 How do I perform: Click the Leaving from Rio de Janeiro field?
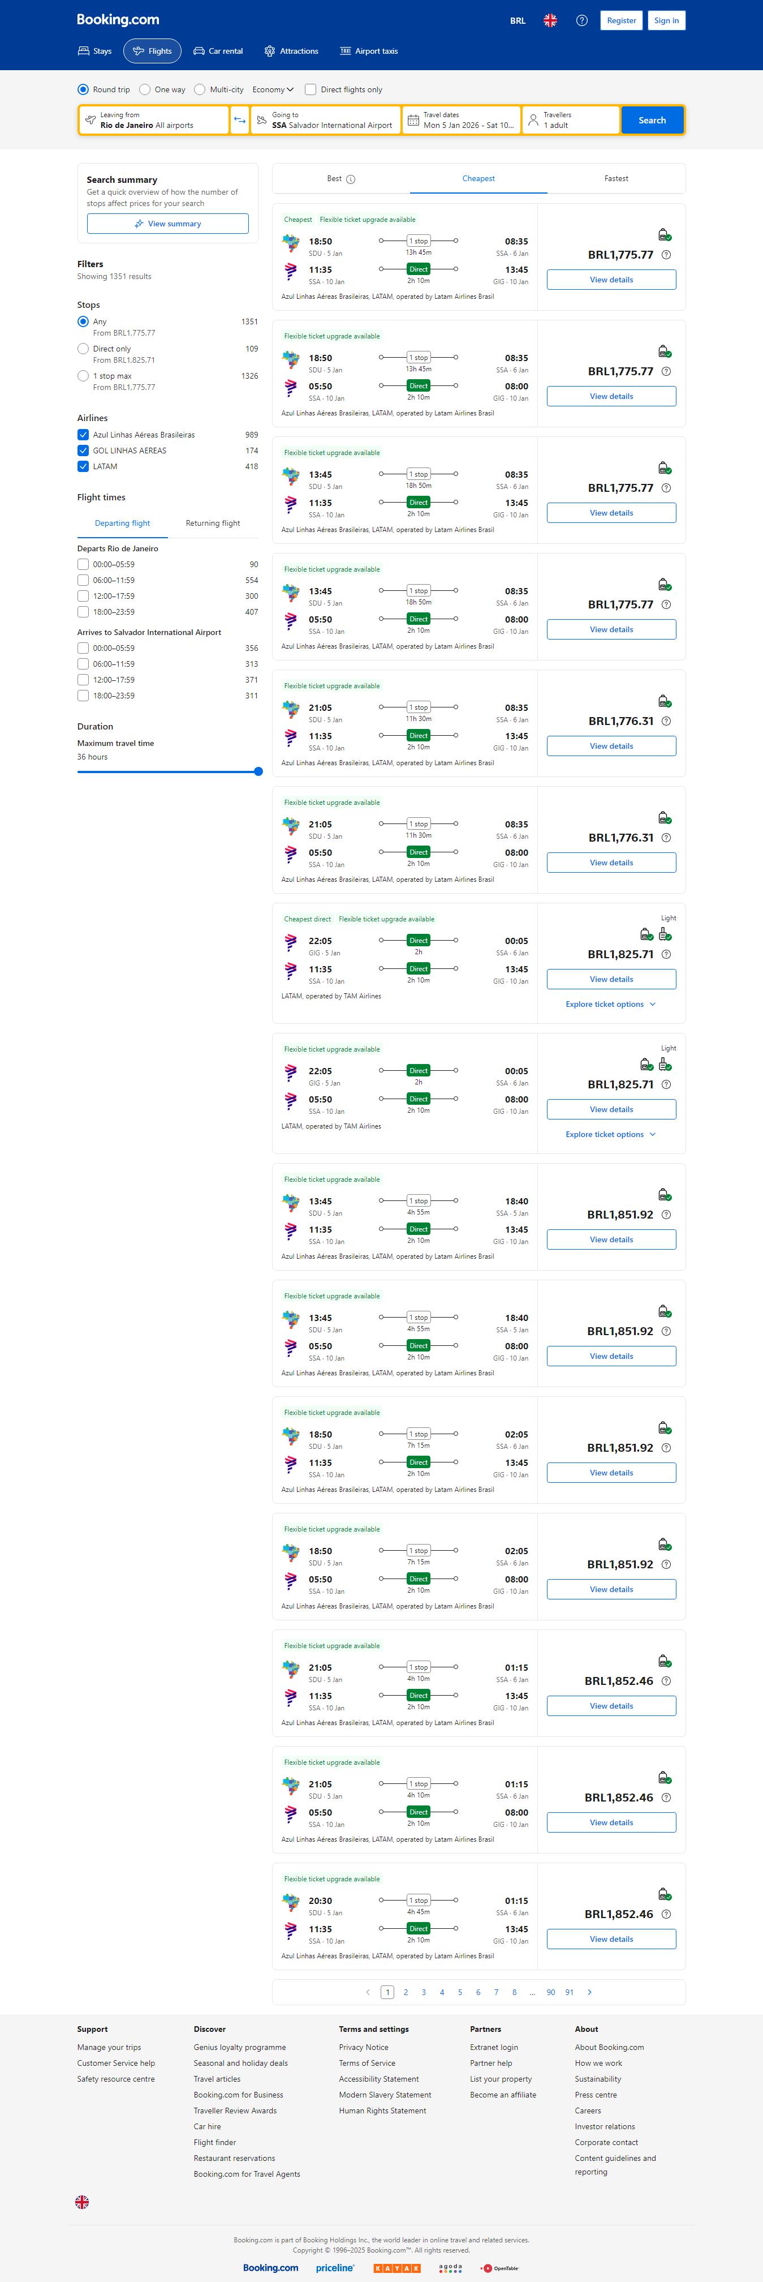[155, 121]
